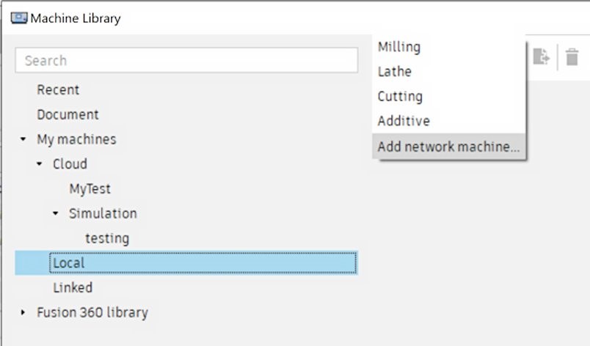Open the Linked machines folder
Viewport: 590px width, 346px height.
point(73,288)
